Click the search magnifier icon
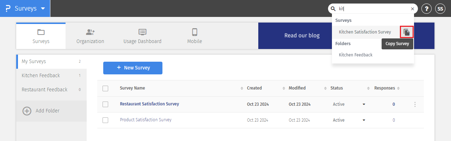The height and width of the screenshot is (141, 451). [x=333, y=9]
